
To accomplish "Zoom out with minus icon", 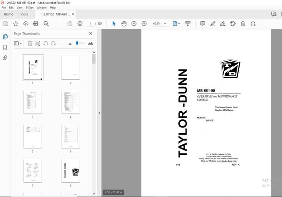I will coord(134,24).
